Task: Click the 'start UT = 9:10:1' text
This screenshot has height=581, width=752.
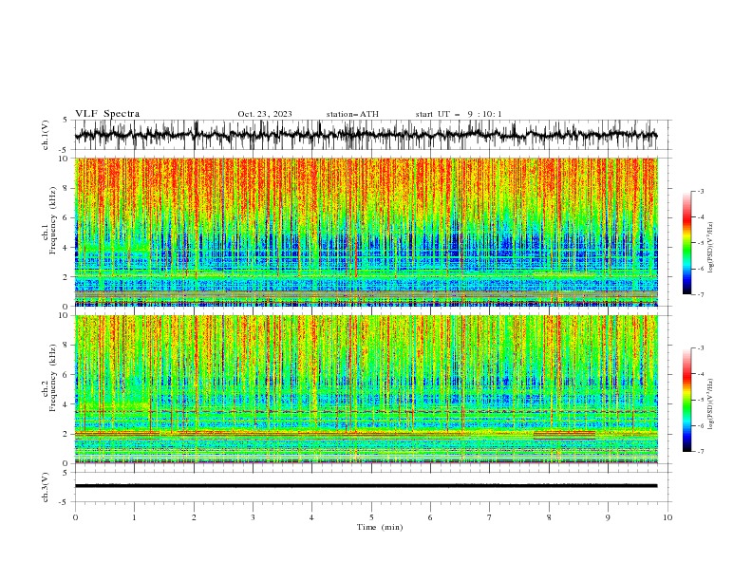Action: [x=459, y=114]
